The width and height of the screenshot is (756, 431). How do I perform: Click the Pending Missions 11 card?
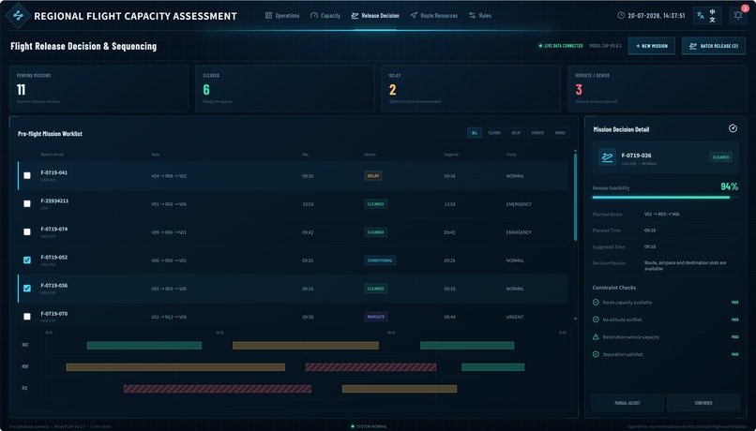pos(98,89)
